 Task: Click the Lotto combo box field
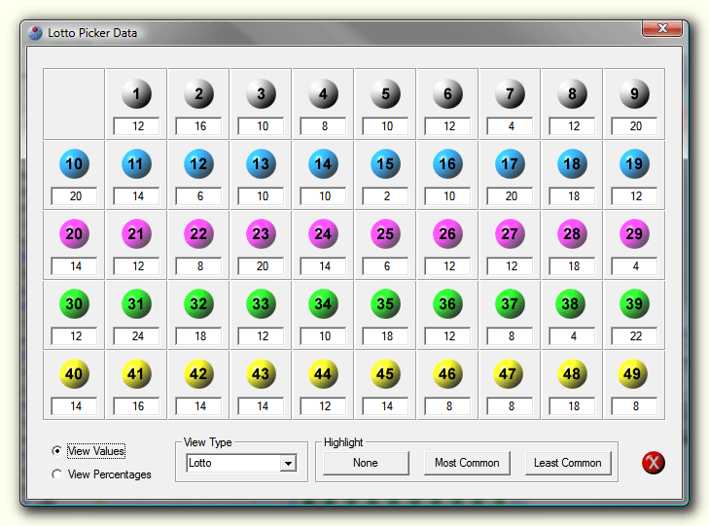click(232, 464)
